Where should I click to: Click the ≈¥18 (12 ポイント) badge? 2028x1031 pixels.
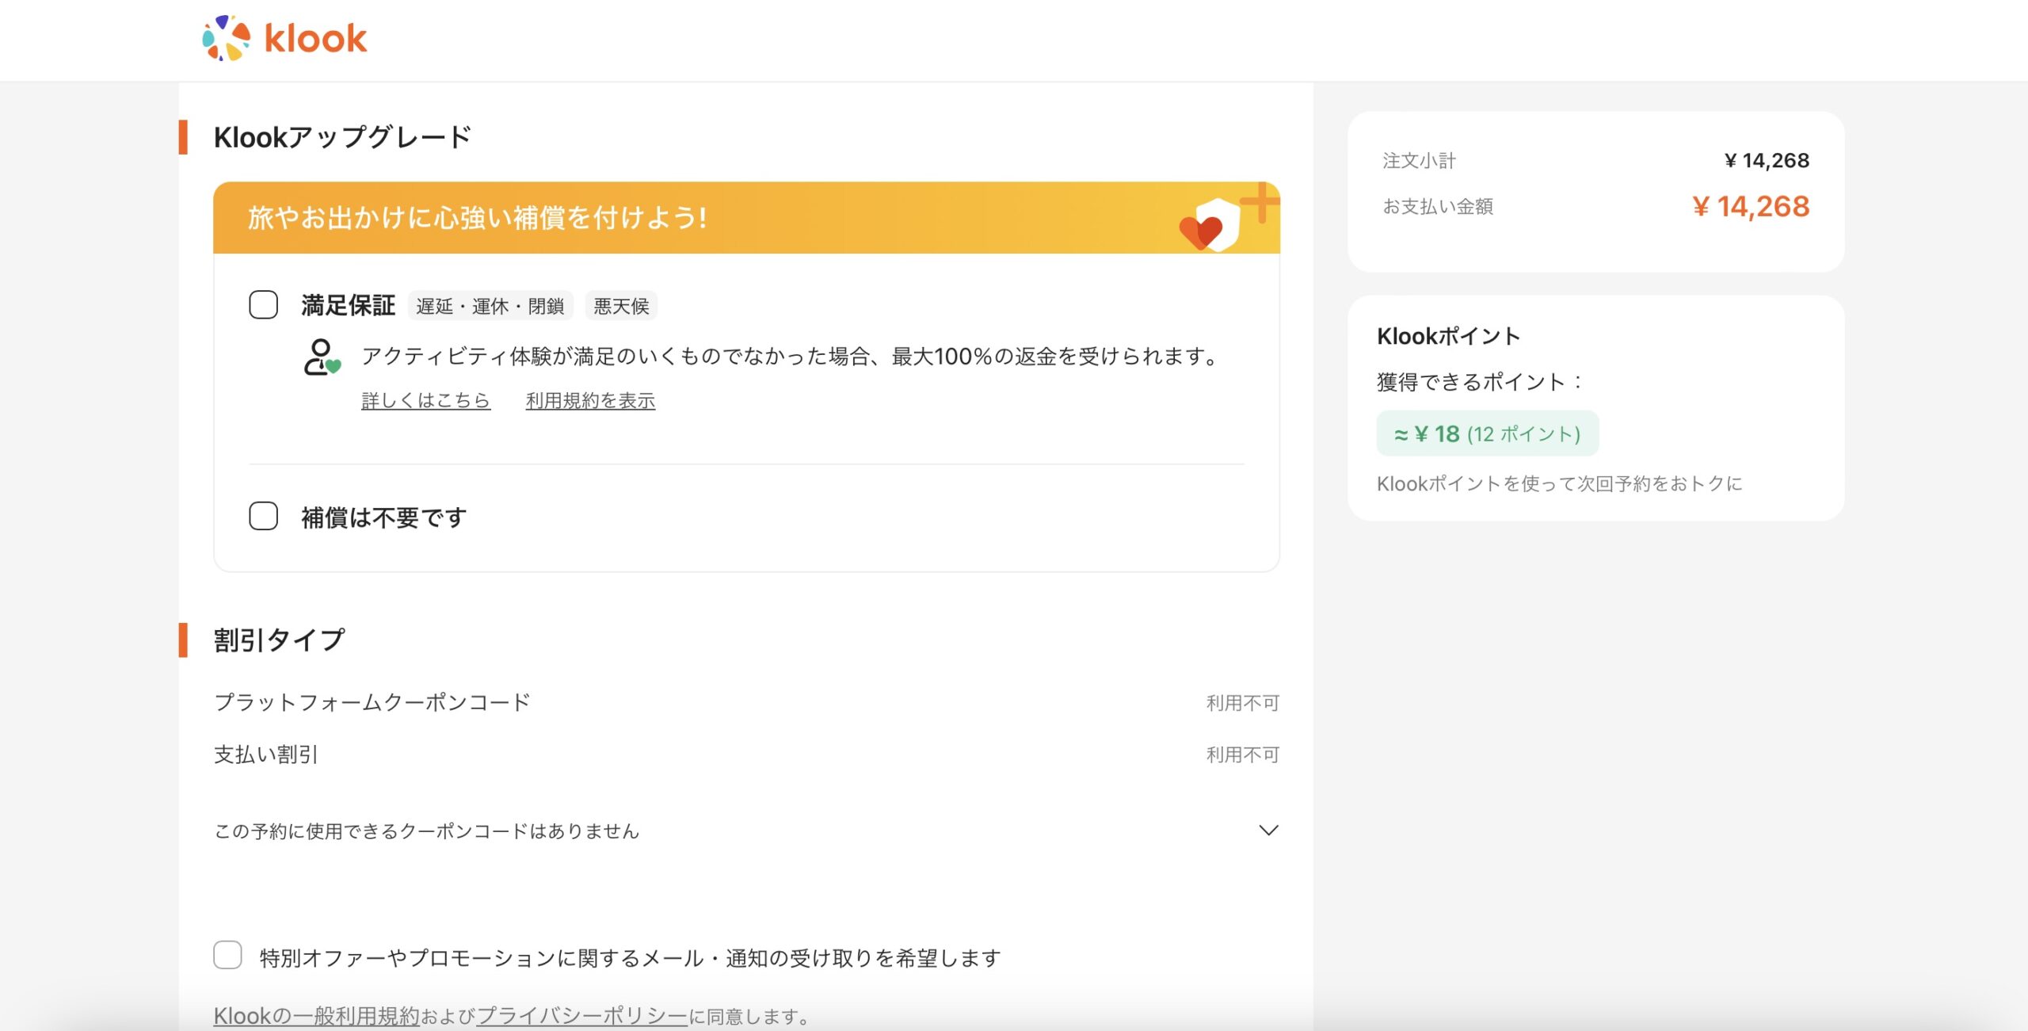[1488, 434]
